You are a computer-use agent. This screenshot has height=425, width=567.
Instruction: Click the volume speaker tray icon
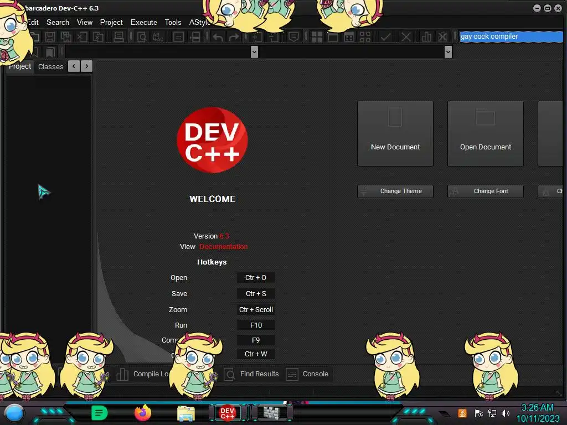point(506,413)
